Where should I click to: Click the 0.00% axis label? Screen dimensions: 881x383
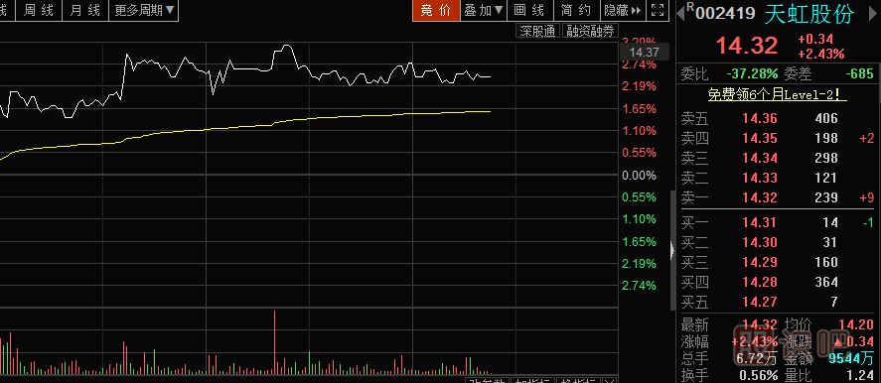coord(639,176)
